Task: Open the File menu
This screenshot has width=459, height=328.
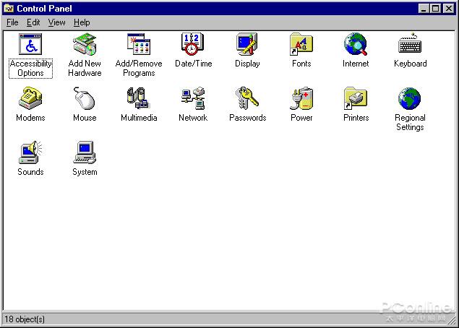Action: 12,22
